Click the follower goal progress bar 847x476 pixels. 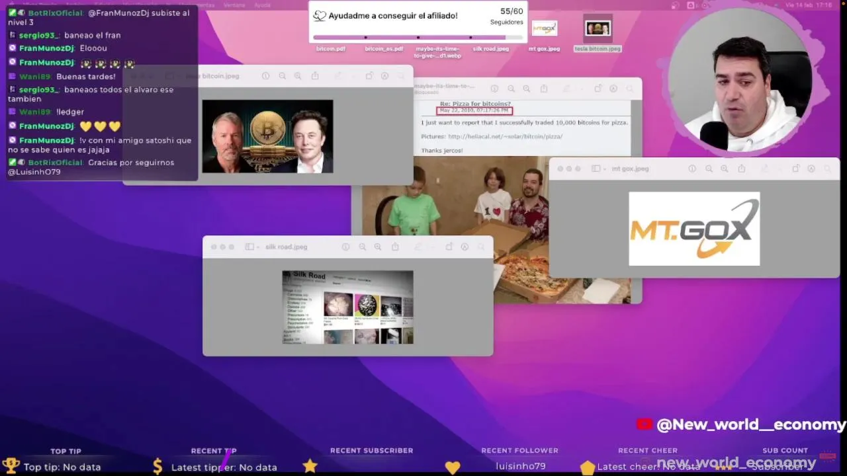[418, 37]
